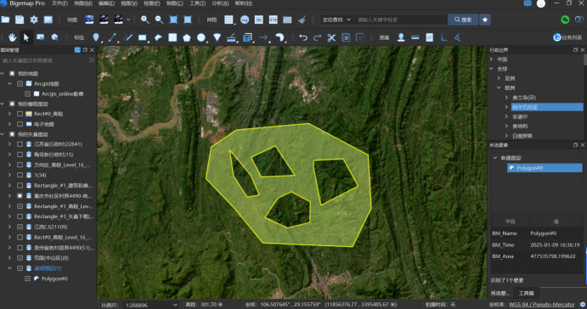This screenshot has width=587, height=309.
Task: Click the layer name search field
Action: point(44,60)
